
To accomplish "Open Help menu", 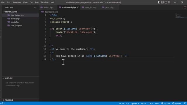I will 53,2.
